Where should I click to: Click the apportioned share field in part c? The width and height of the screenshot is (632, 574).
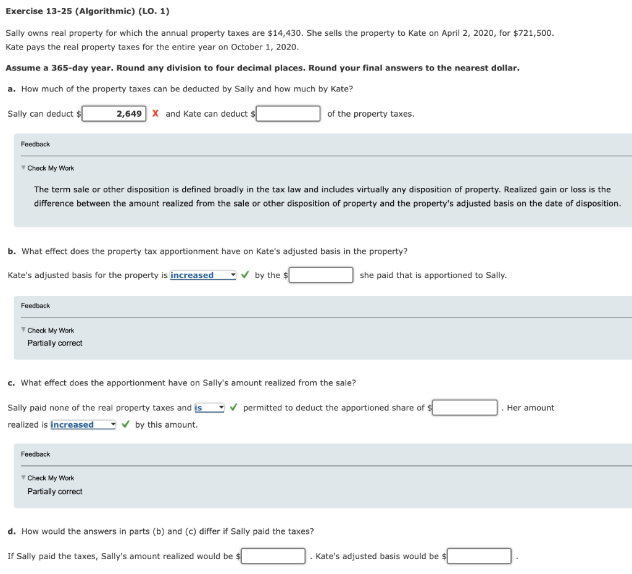click(x=464, y=407)
